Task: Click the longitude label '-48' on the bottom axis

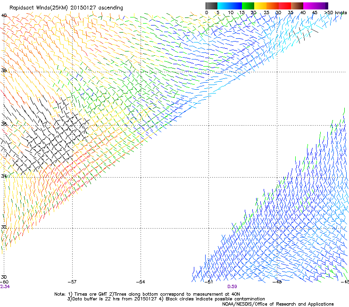Action: point(277,282)
